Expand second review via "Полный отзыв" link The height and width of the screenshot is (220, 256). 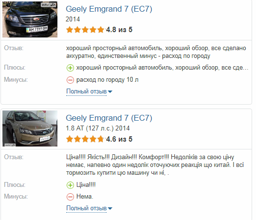[86, 208]
